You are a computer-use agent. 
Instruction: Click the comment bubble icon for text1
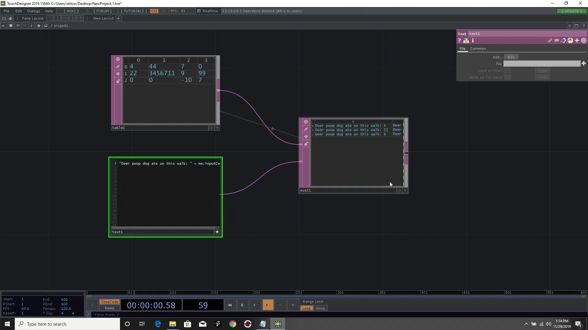557,40
